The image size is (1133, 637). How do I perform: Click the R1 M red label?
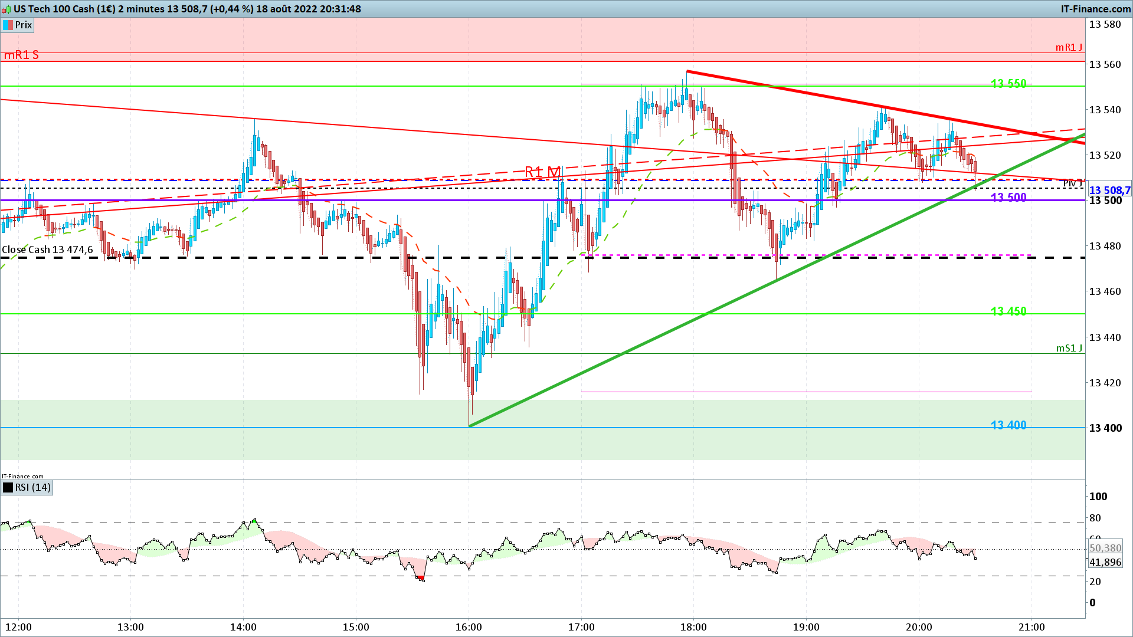pyautogui.click(x=542, y=172)
